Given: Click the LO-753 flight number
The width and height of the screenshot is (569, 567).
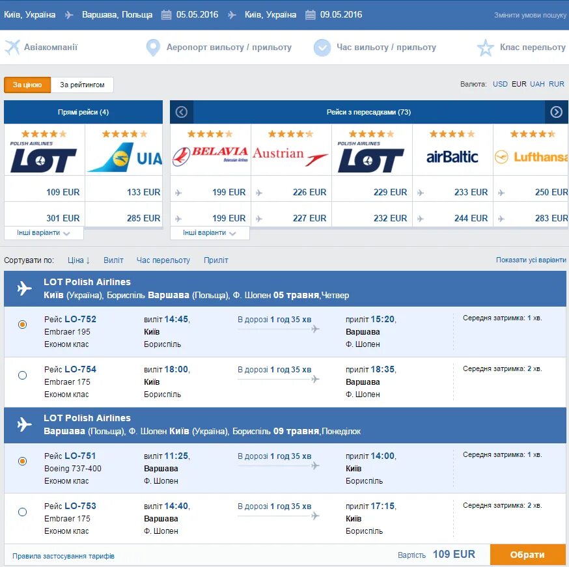Looking at the screenshot, I should (x=80, y=506).
